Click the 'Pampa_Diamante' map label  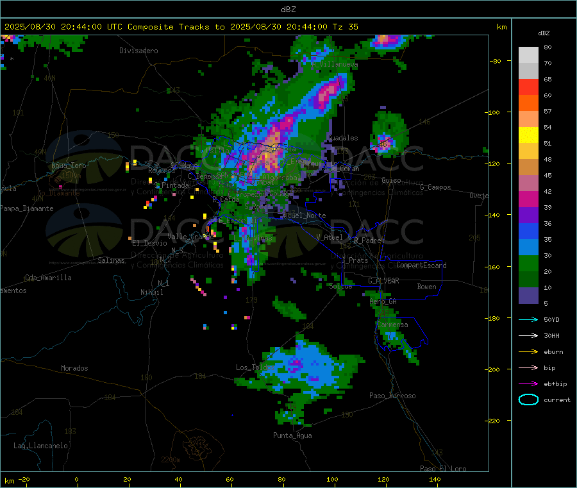click(x=27, y=208)
